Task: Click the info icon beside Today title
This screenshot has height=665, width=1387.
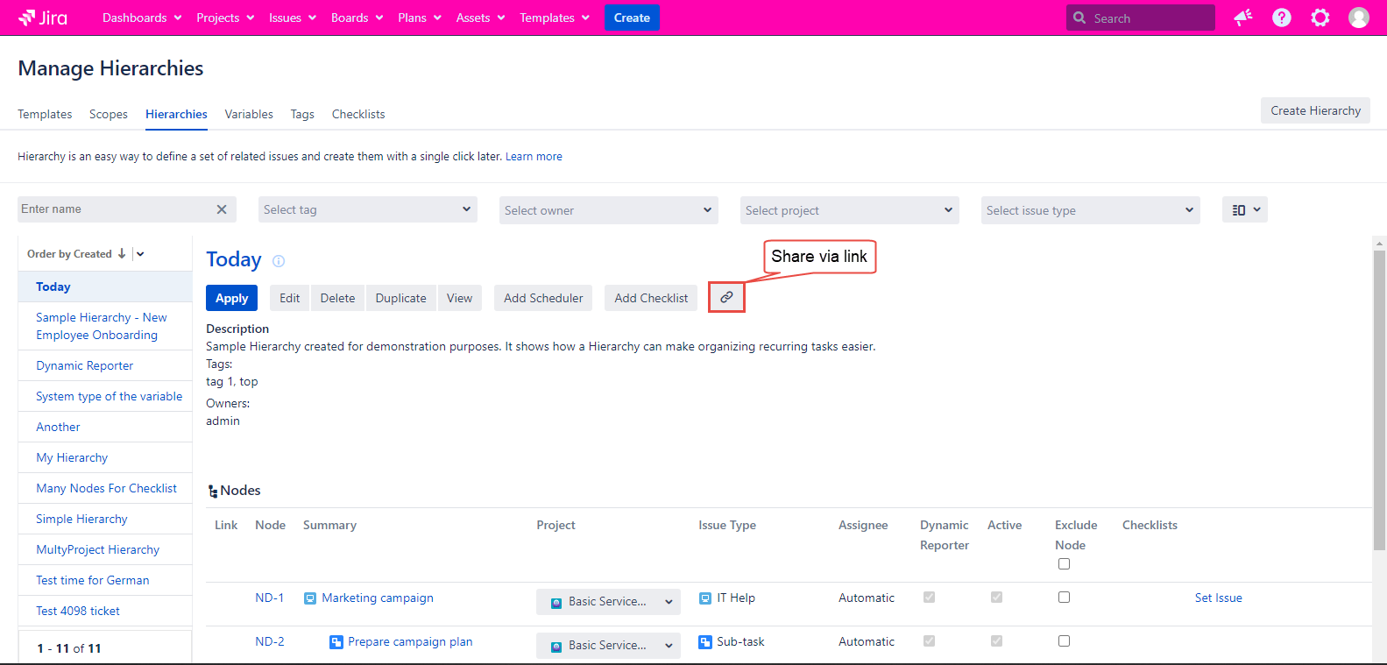Action: pyautogui.click(x=279, y=261)
